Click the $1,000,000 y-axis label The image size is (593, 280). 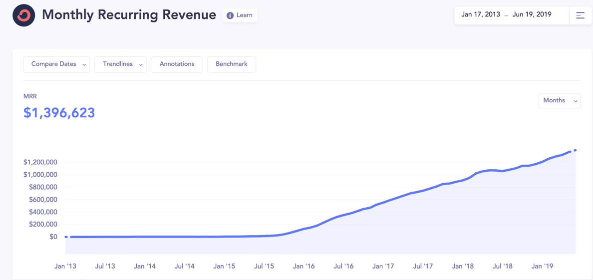coord(40,175)
